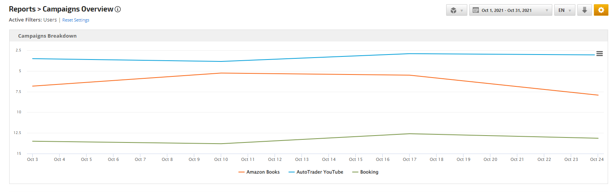The height and width of the screenshot is (192, 615).
Task: Click the Campaigns Breakdown panel header
Action: pyautogui.click(x=47, y=36)
